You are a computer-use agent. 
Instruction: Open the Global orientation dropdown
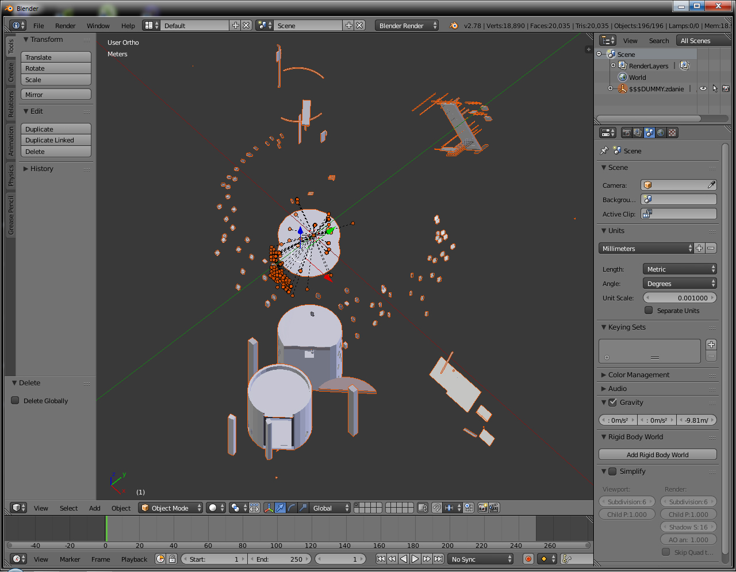point(329,508)
